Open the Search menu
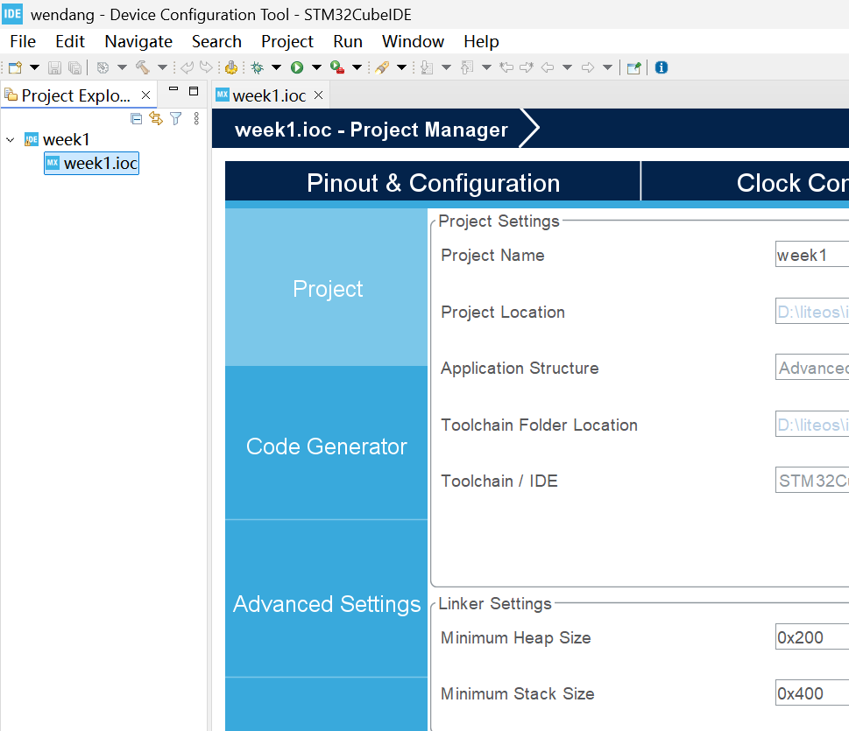The image size is (849, 731). (x=216, y=42)
